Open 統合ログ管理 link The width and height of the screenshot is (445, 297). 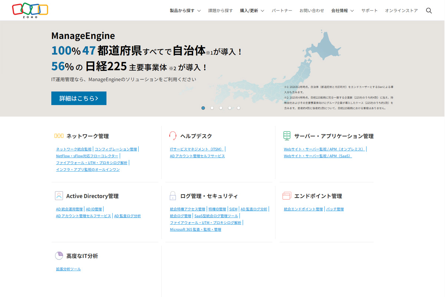pos(181,216)
